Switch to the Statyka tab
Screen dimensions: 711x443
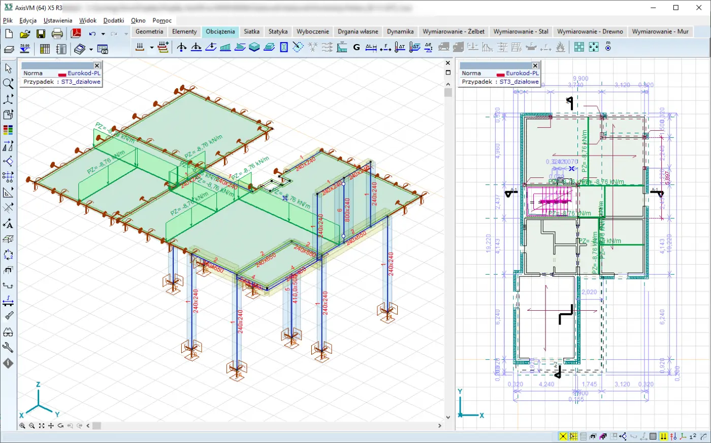tap(278, 31)
